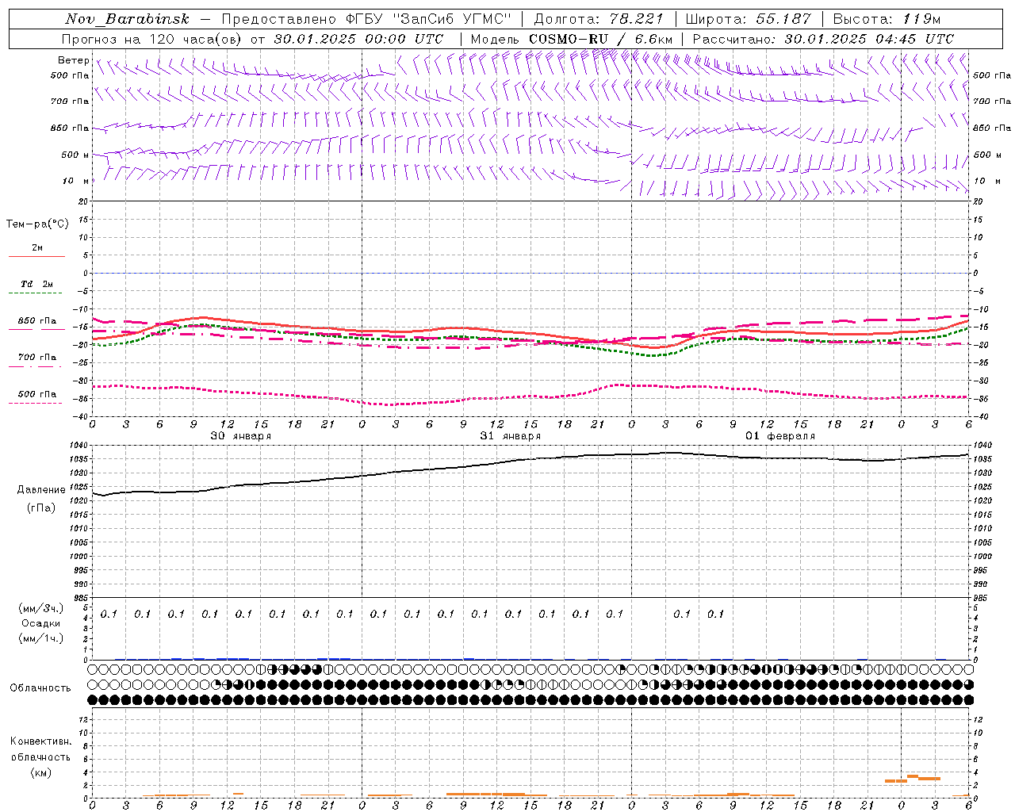Click the station name "Nov_Barabinsk" in the header
The width and height of the screenshot is (1015, 812).
tap(127, 19)
